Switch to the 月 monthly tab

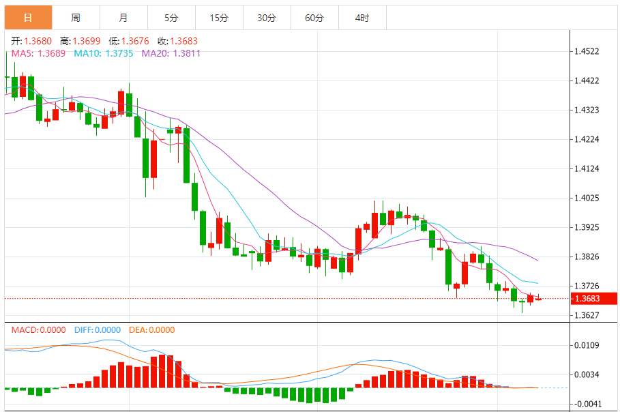123,18
